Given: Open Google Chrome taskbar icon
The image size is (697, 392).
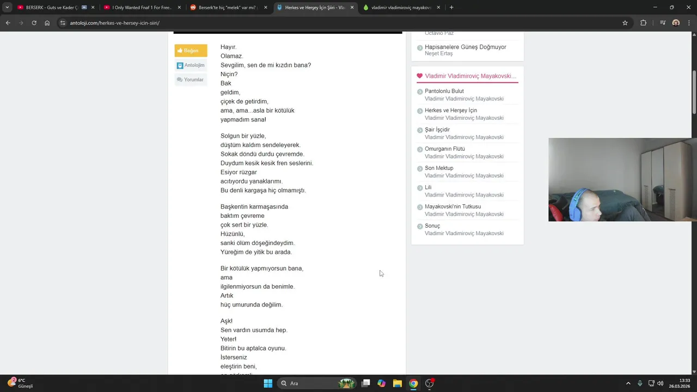Looking at the screenshot, I should (413, 383).
